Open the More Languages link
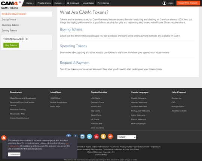 (138, 124)
